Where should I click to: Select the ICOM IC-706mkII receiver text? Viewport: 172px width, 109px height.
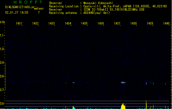[114, 10]
